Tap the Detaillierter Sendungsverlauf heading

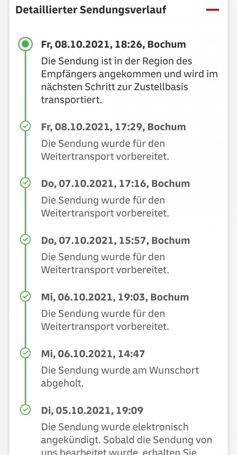click(x=91, y=10)
